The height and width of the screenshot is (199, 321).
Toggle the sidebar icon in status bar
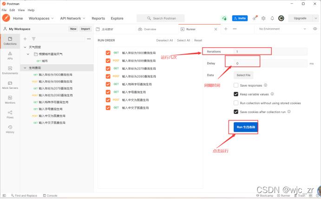pos(4,195)
